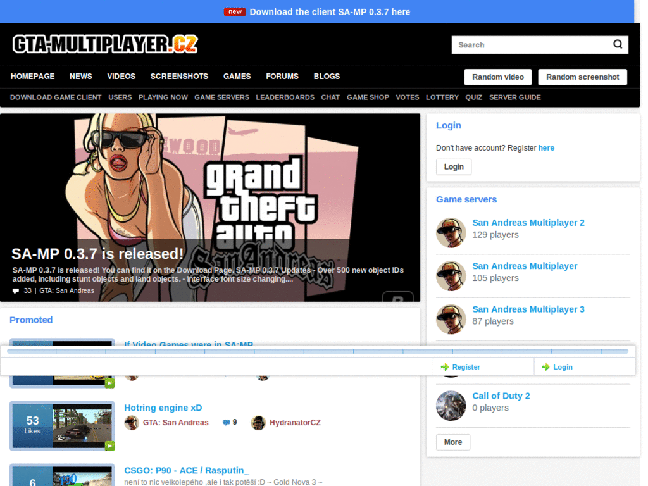Screen dimensions: 648x486
Task: Open Screenshots section
Action: [179, 77]
